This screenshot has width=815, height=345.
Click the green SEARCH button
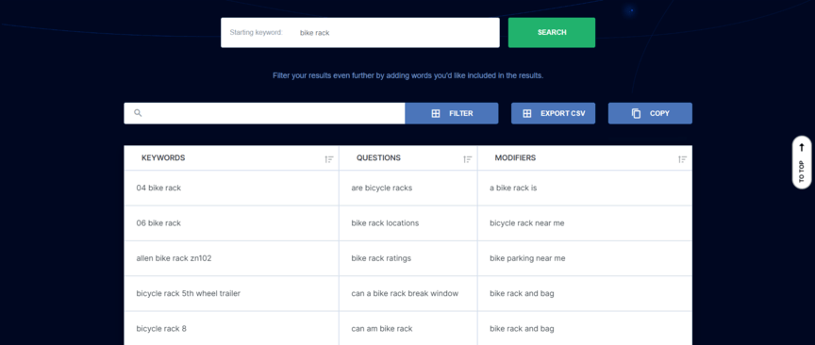(552, 33)
